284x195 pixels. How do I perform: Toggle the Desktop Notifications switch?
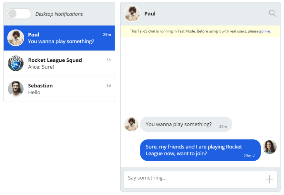click(19, 14)
